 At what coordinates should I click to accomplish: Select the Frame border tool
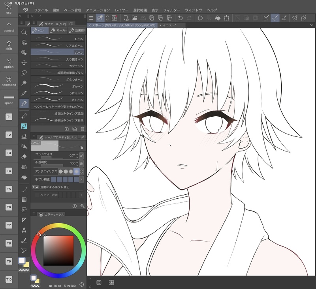[x=24, y=210]
